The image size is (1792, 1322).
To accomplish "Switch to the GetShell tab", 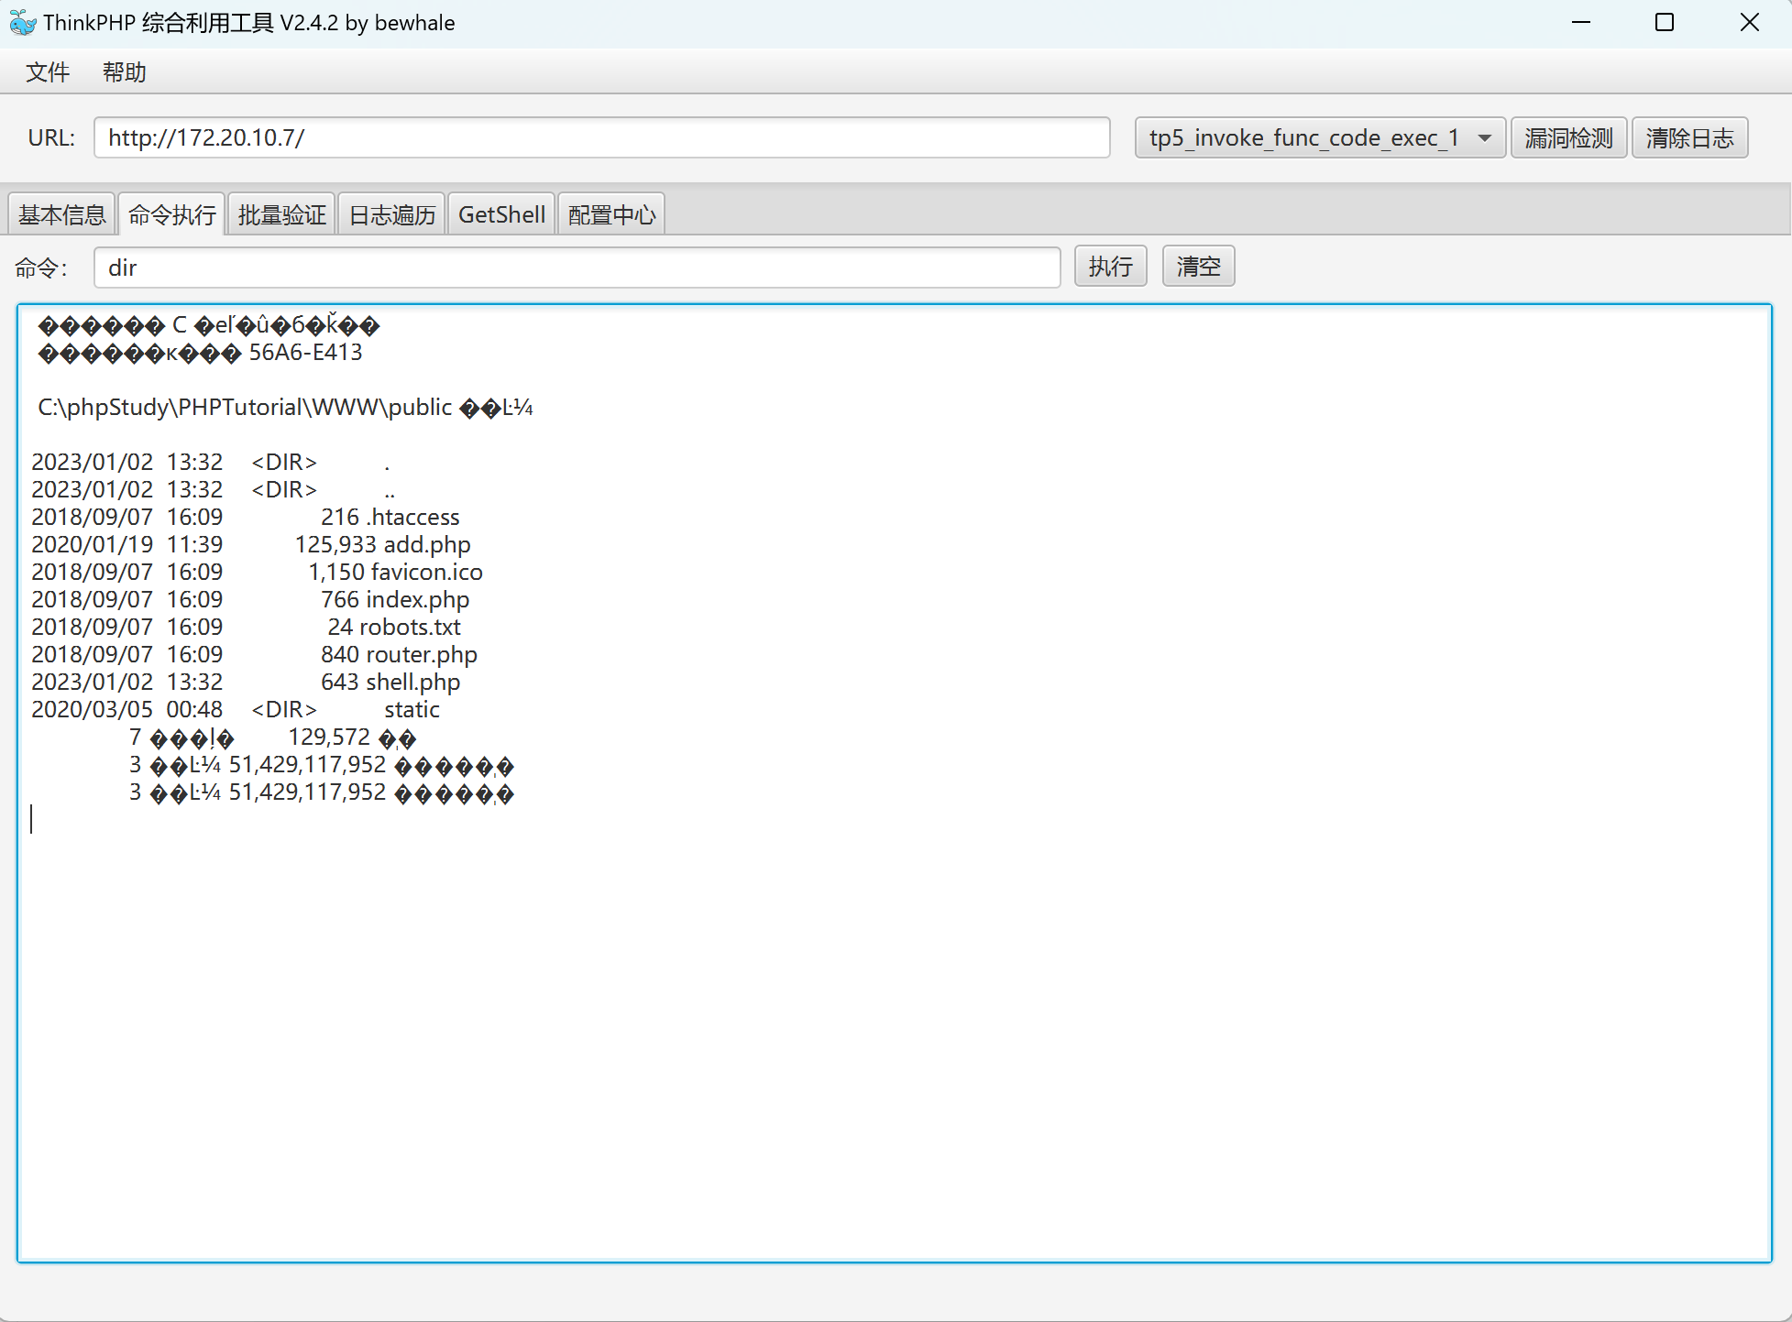I will tap(501, 215).
